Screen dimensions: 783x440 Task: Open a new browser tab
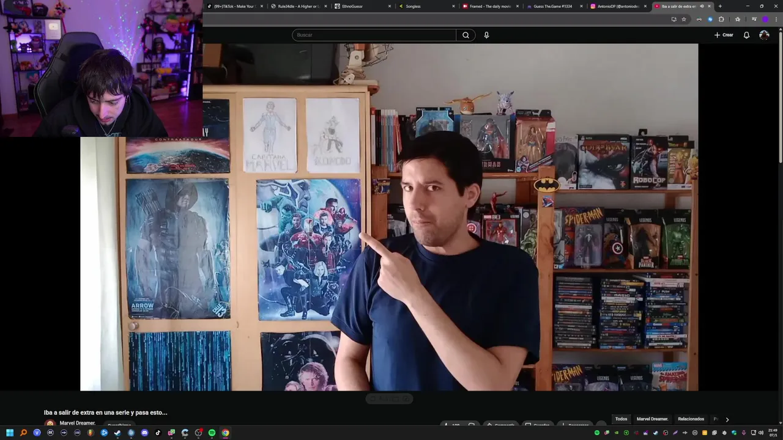coord(720,6)
